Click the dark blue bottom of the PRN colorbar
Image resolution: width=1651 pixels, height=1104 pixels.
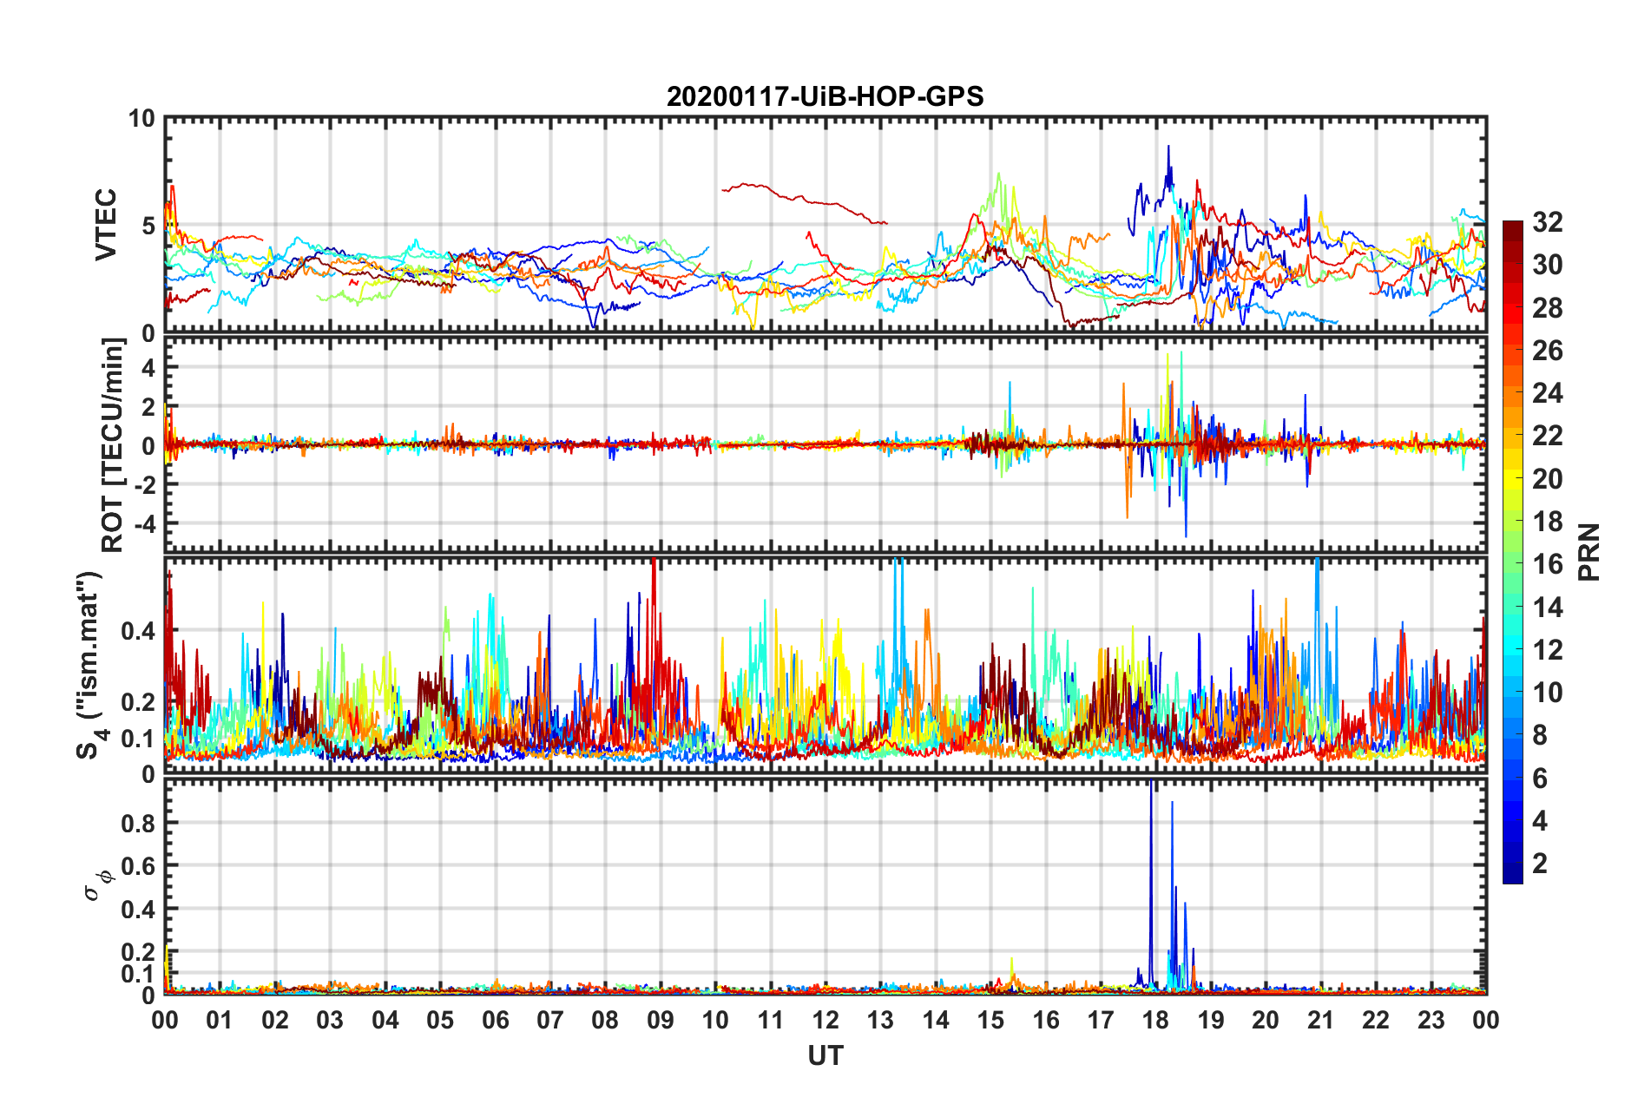point(1512,877)
